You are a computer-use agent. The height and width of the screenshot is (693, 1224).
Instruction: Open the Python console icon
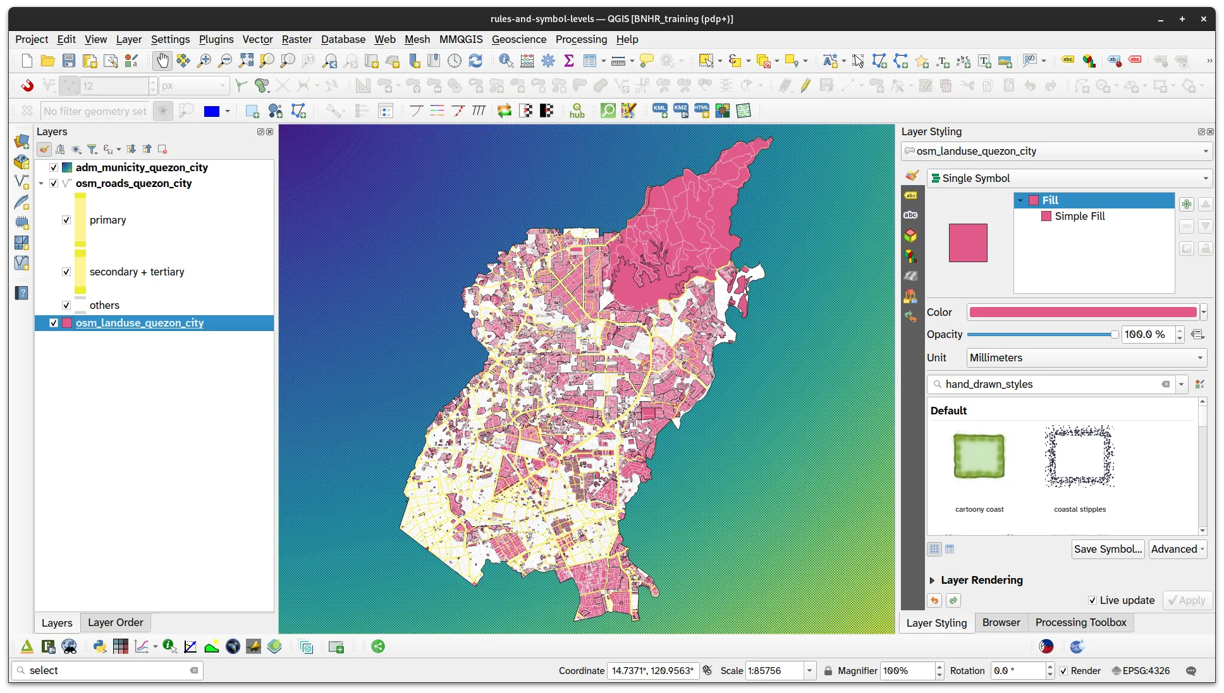coord(100,646)
